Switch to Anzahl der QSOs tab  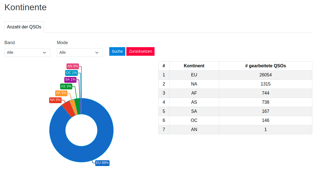tap(24, 27)
